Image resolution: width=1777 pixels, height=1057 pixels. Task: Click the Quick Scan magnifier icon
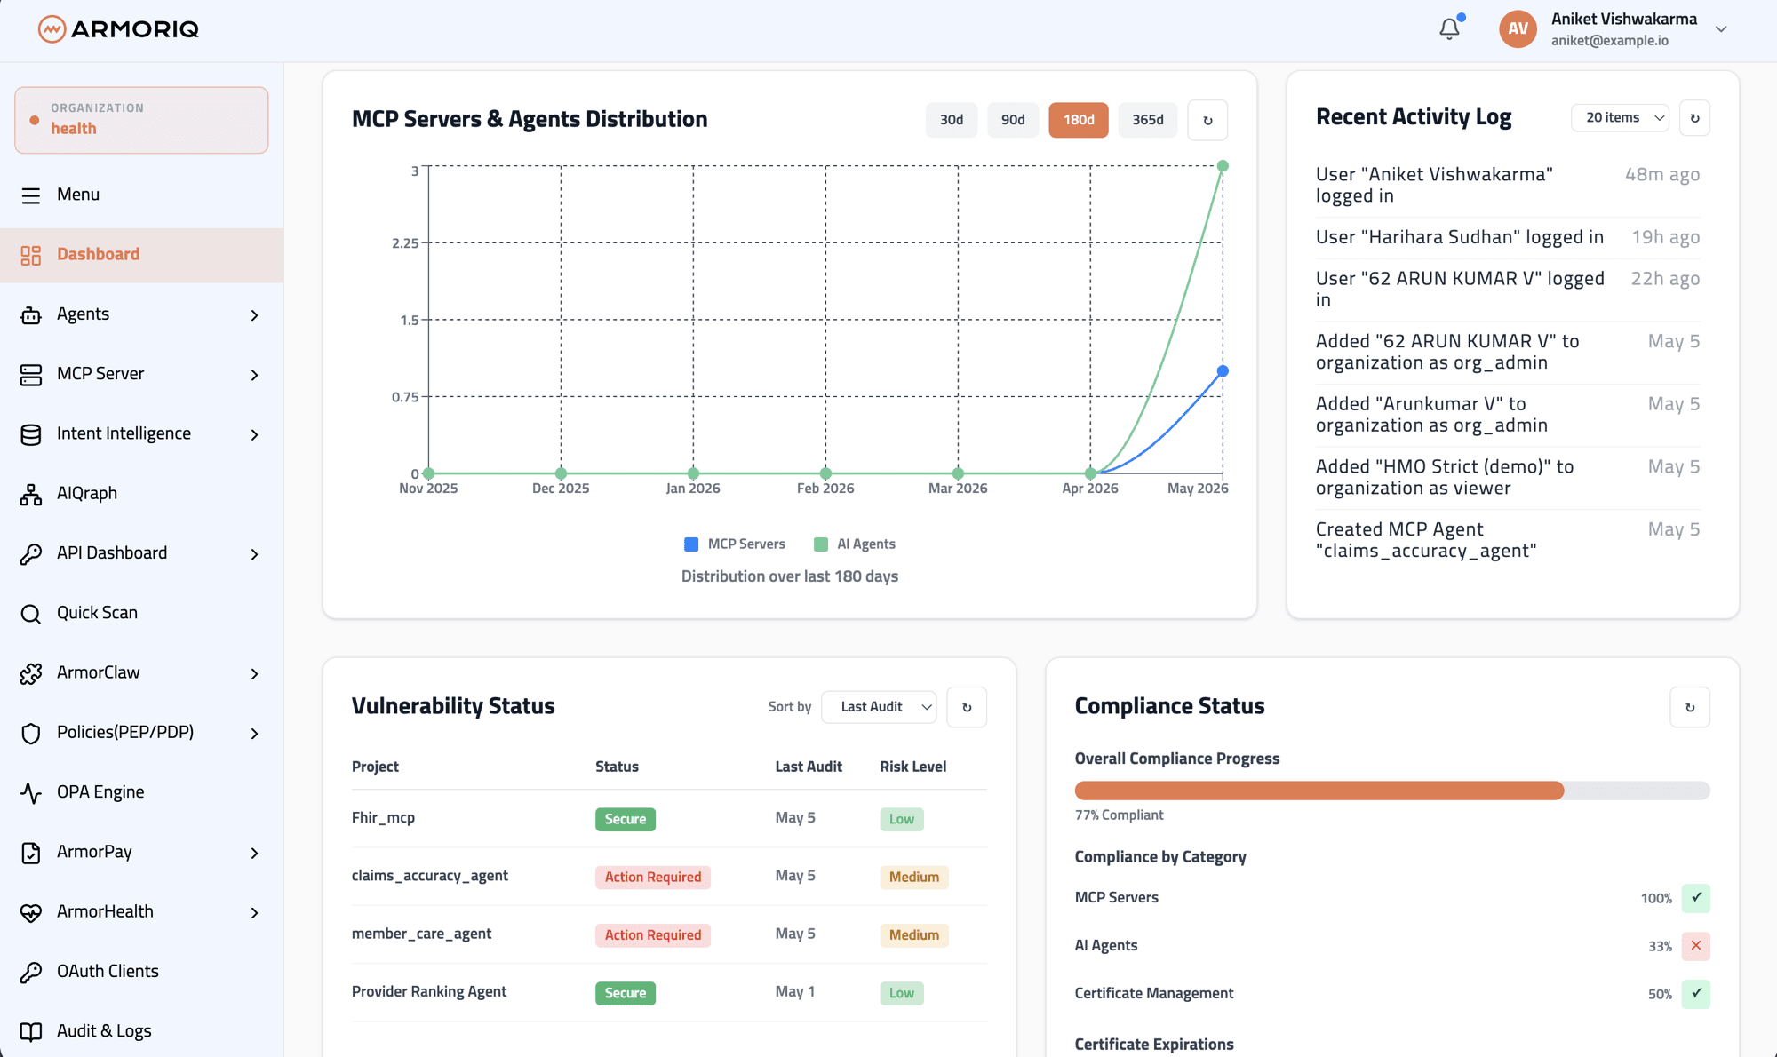31,614
